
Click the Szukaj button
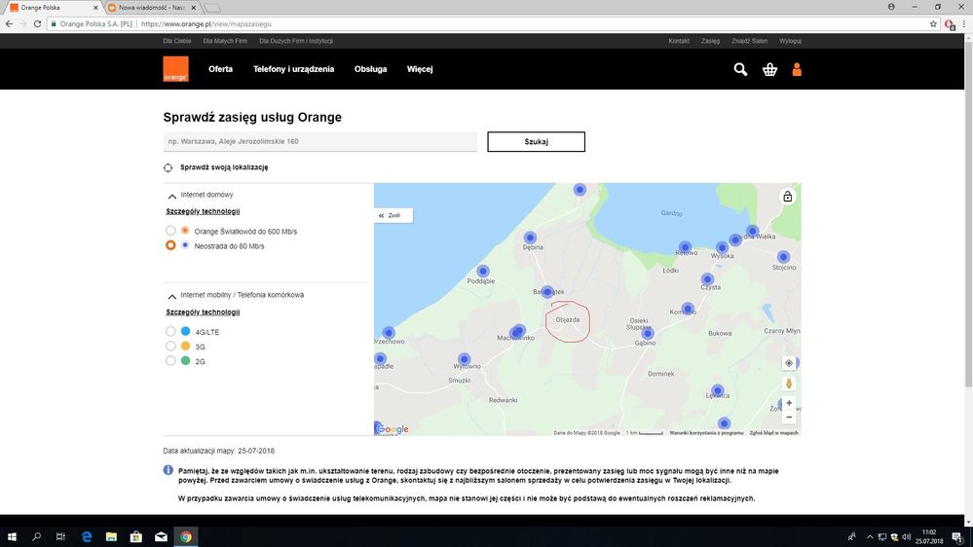[x=536, y=142]
